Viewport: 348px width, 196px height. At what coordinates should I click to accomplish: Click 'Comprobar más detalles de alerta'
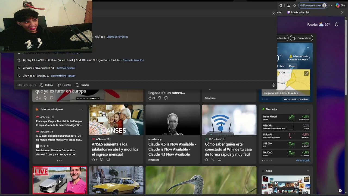click(281, 93)
